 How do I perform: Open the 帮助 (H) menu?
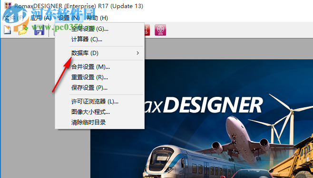coord(97,18)
